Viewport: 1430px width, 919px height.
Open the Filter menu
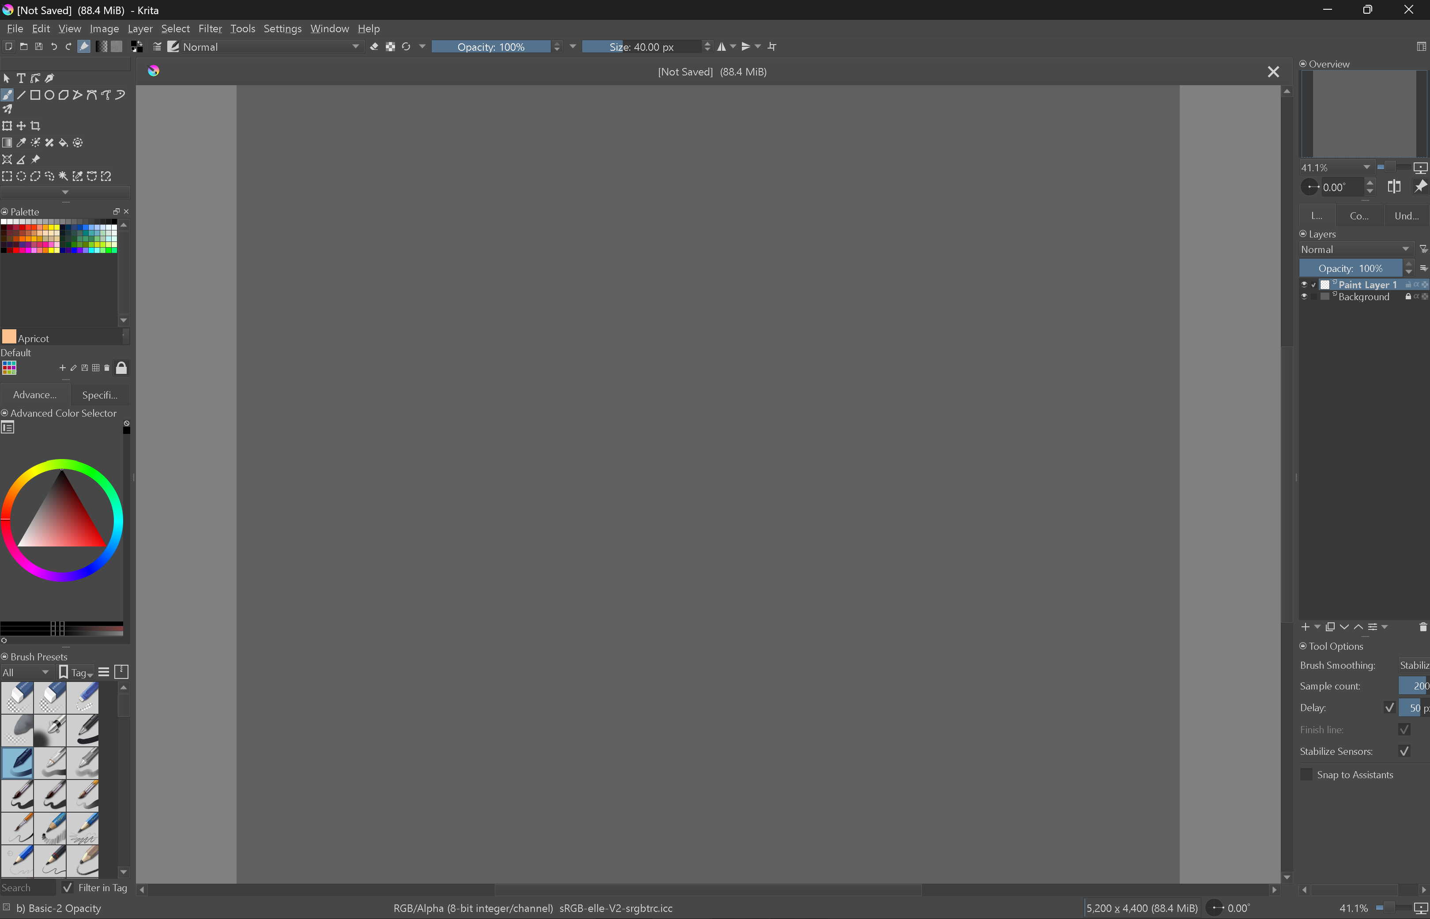(210, 29)
